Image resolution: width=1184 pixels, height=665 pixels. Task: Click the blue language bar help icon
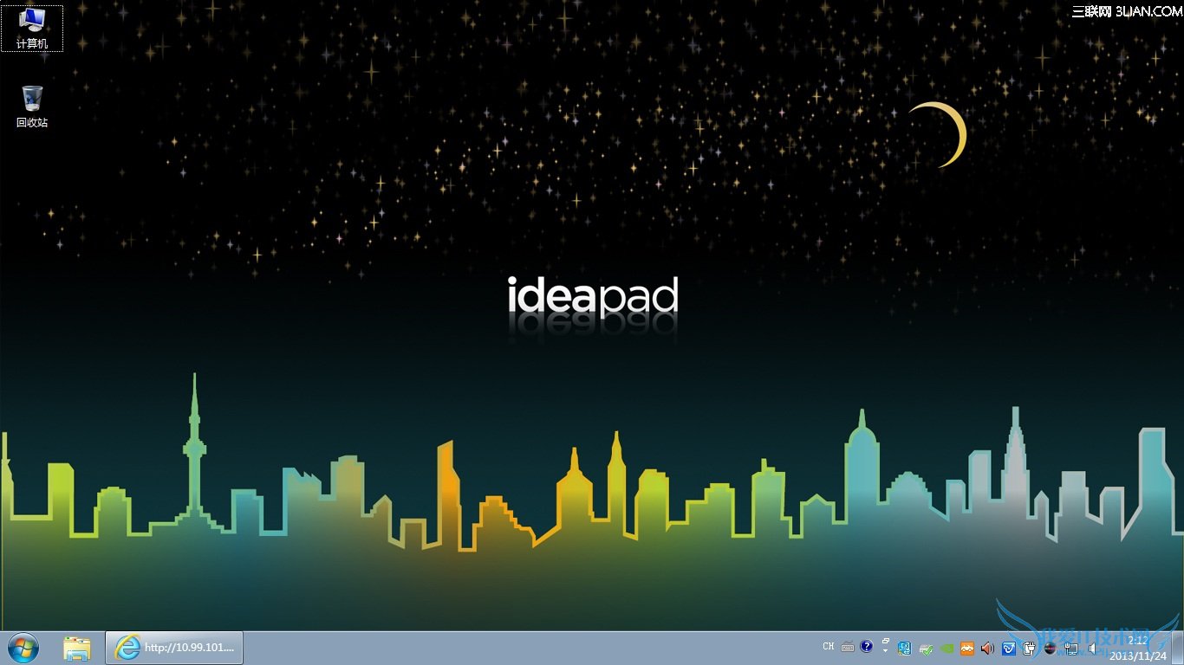(866, 646)
